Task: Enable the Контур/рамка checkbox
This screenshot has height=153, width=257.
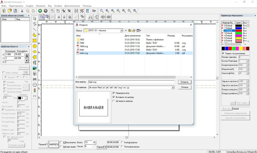Action: (x=122, y=142)
